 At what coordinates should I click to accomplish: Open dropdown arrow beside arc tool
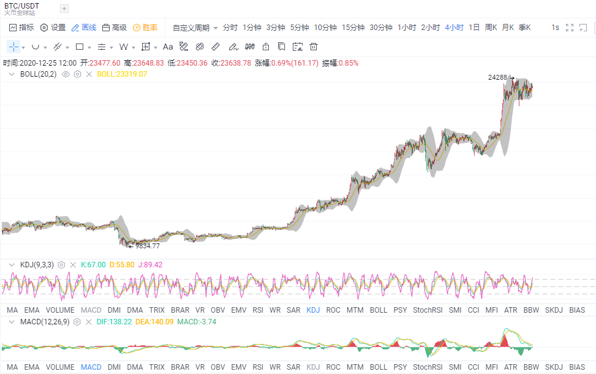45,48
